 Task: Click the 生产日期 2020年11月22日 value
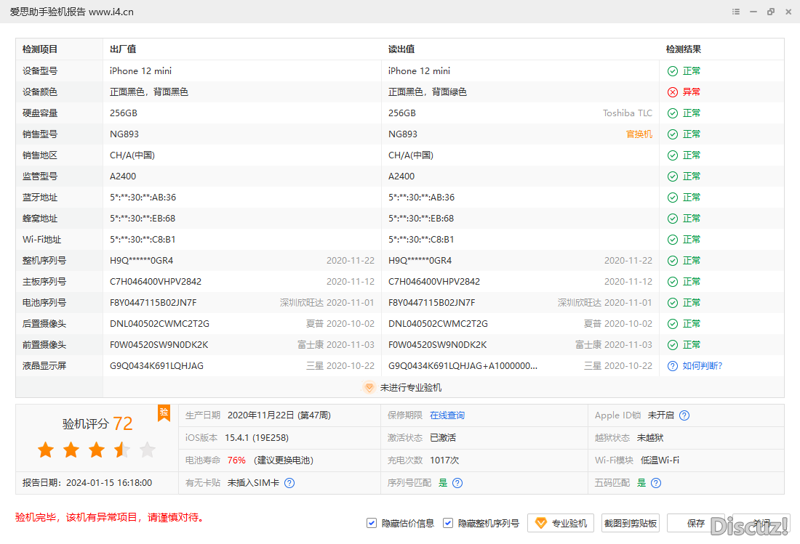(x=279, y=415)
